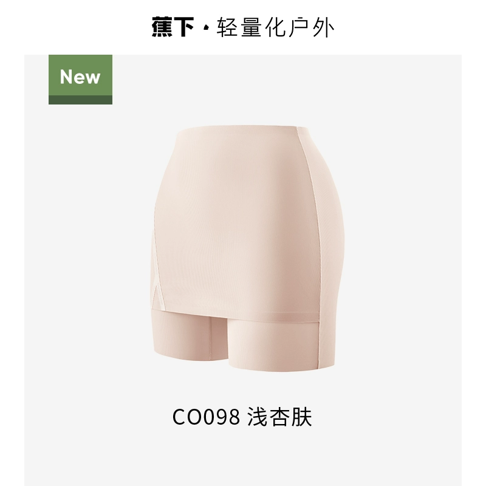Image resolution: width=486 pixels, height=486 pixels.
Task: Click the dot separator after 蕉下
Action: pos(205,29)
